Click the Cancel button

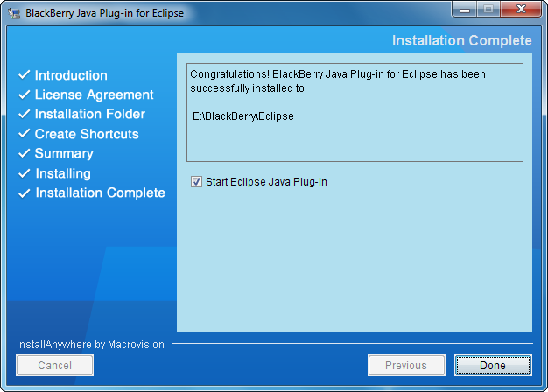pyautogui.click(x=55, y=366)
